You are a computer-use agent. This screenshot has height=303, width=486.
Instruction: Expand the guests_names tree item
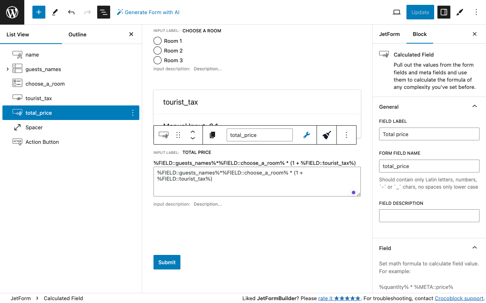[x=8, y=69]
